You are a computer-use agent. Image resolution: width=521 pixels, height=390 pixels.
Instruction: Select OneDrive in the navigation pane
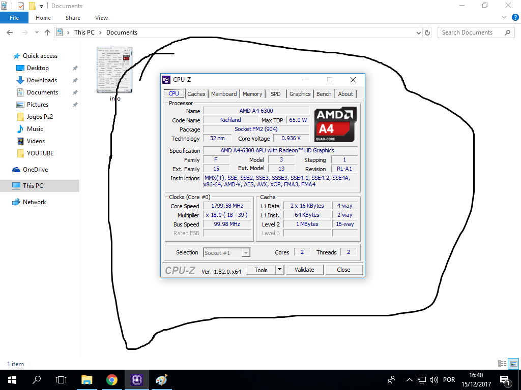tap(35, 170)
